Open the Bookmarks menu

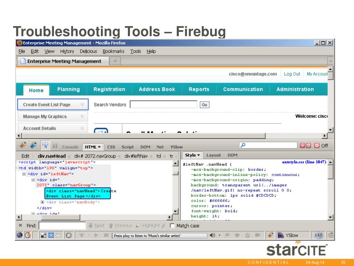113,51
